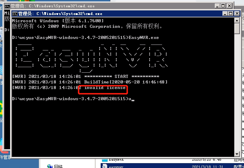Click the Microsoft Corporation 2009 copyright line
This screenshot has width=244, height=168.
87,26
